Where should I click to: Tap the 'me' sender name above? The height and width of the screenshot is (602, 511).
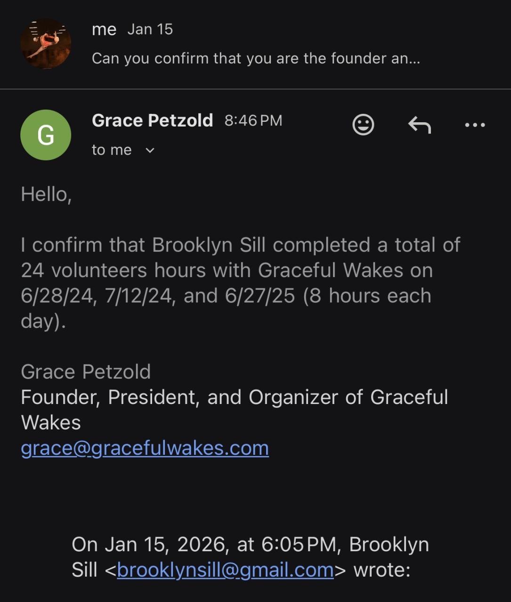104,29
